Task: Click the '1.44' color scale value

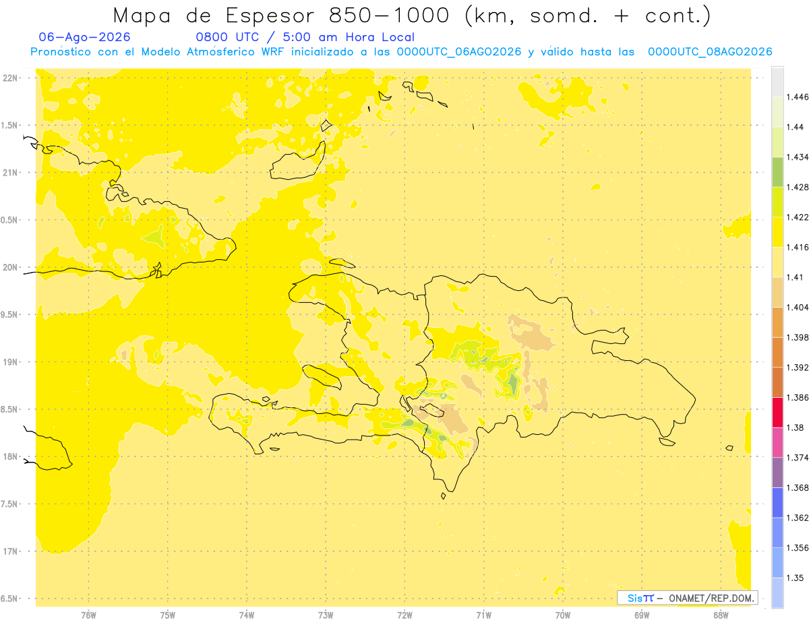Action: (795, 127)
